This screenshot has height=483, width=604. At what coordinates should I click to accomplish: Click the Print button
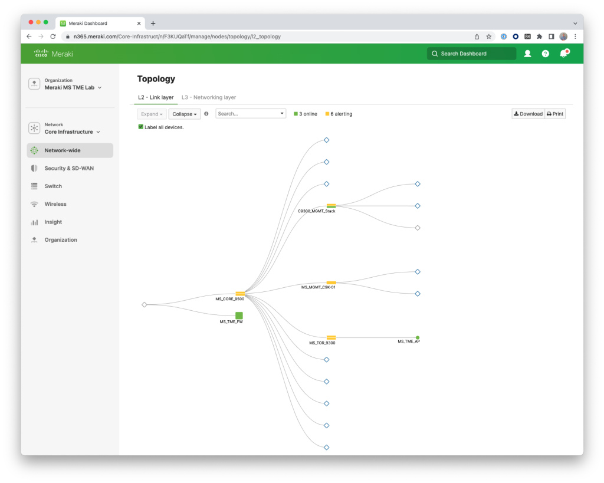[x=555, y=114]
